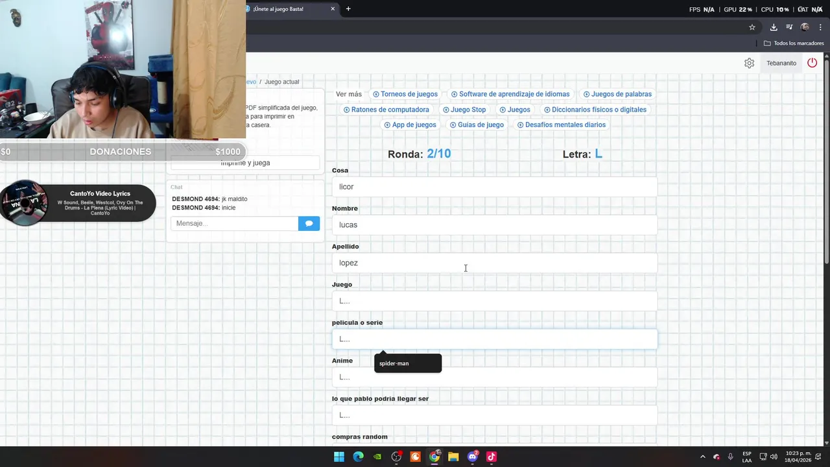Click the red-badged tray icon beside the chevron
The image size is (830, 467).
[717, 457]
